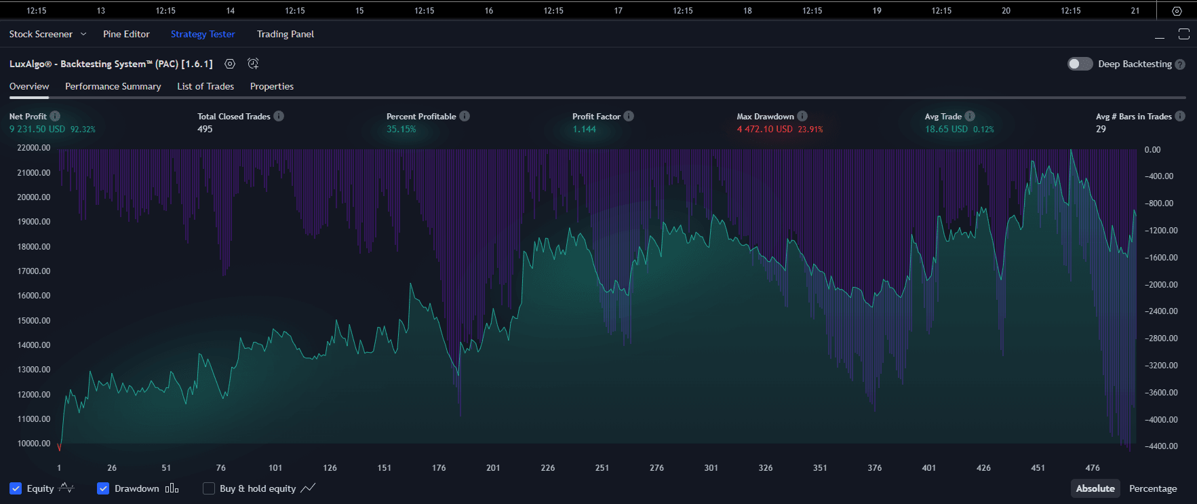Enable the Deep Backtesting toggle
The height and width of the screenshot is (504, 1197).
[x=1080, y=64]
